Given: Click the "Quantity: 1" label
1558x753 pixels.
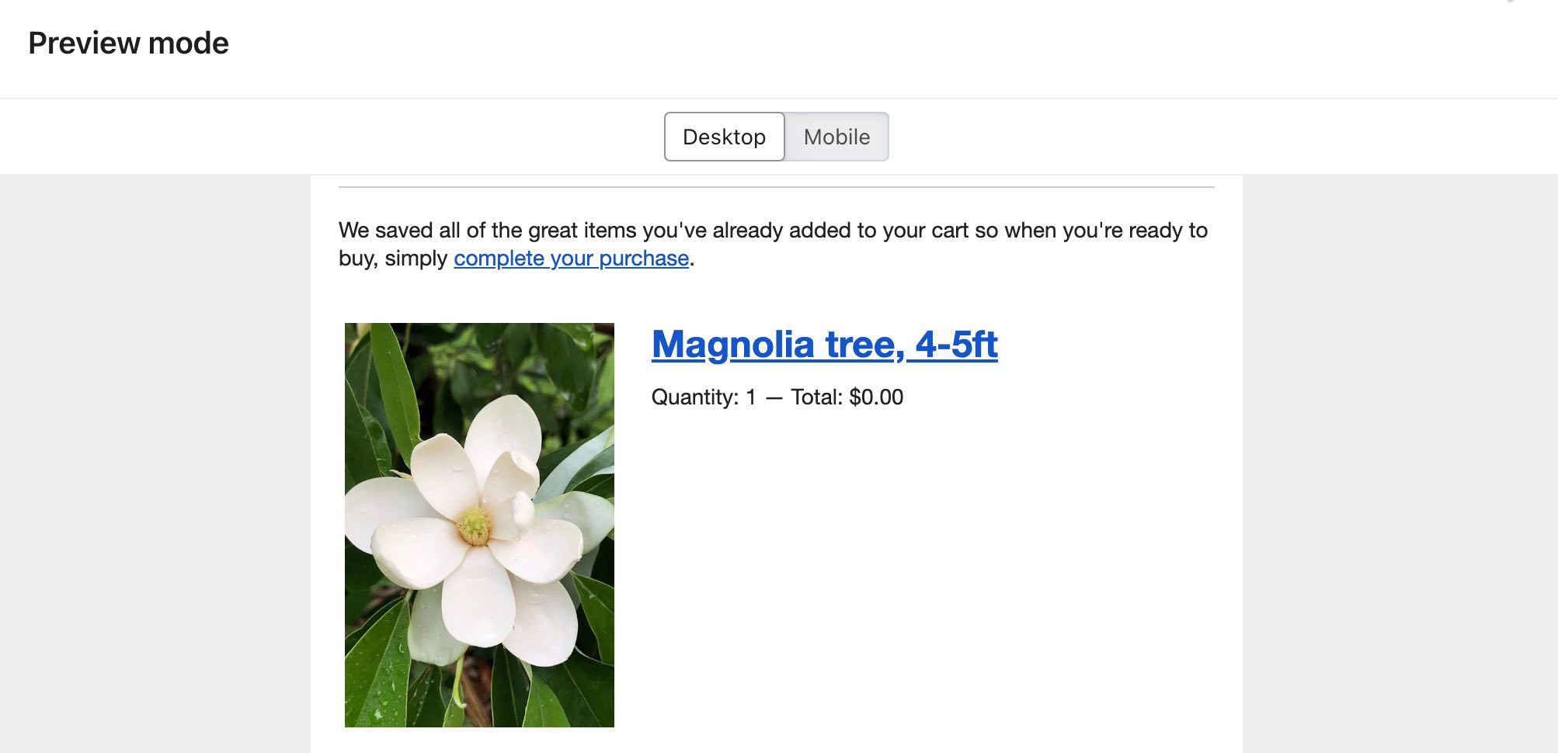Looking at the screenshot, I should [703, 397].
